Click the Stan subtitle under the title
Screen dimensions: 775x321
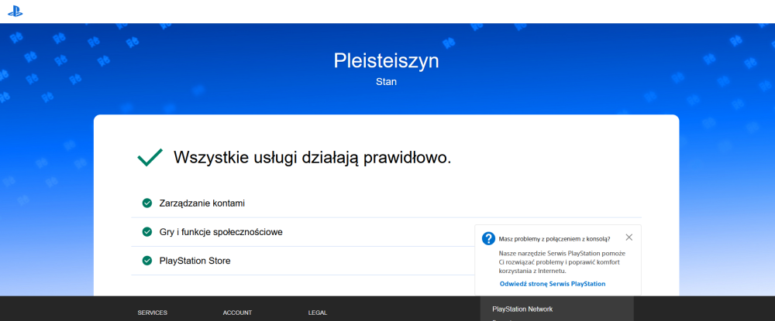point(386,81)
